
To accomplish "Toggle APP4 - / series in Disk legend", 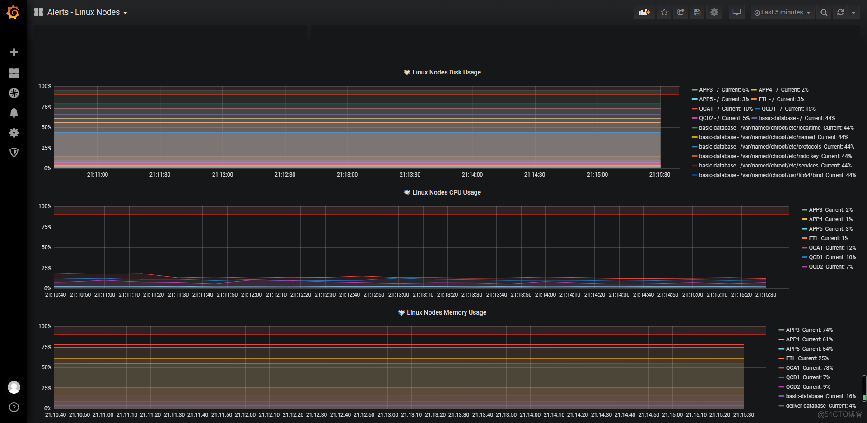I will coord(769,90).
